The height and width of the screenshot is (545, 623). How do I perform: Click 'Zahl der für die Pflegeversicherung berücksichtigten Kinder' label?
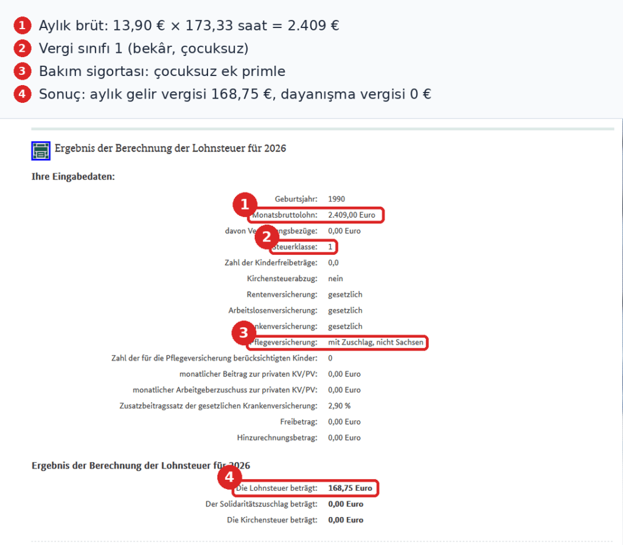tap(214, 358)
